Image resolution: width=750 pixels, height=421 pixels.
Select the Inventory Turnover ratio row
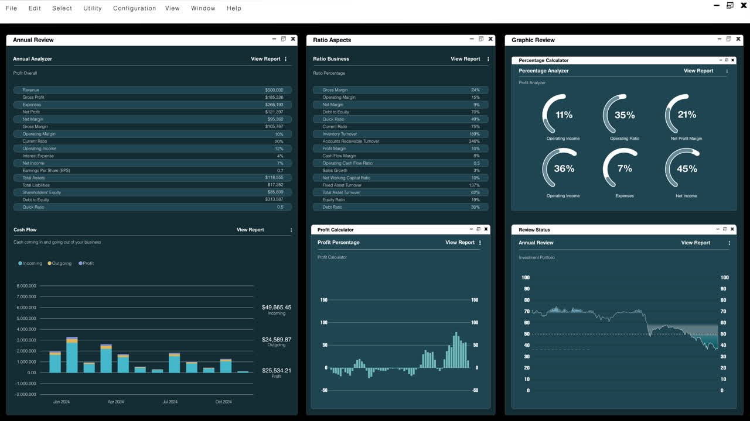click(x=400, y=134)
